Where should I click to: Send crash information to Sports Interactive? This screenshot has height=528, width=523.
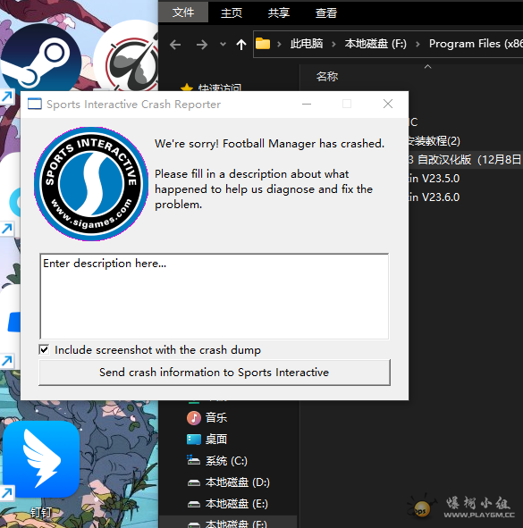pyautogui.click(x=215, y=372)
